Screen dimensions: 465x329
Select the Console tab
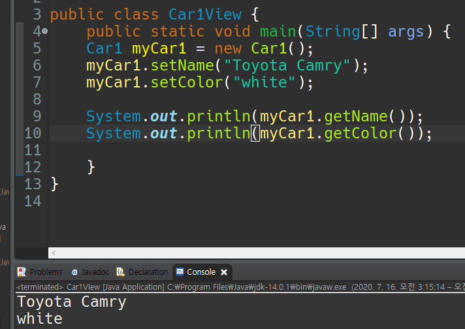(201, 272)
